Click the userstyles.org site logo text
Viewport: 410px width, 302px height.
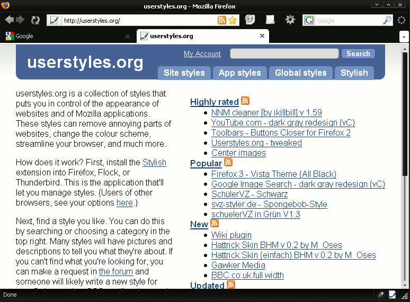[x=85, y=62]
